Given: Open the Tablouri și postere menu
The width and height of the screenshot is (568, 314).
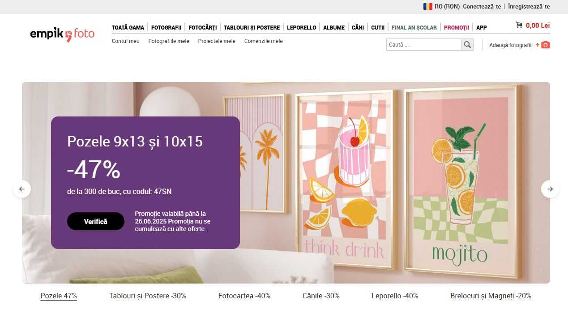Looking at the screenshot, I should click(252, 27).
